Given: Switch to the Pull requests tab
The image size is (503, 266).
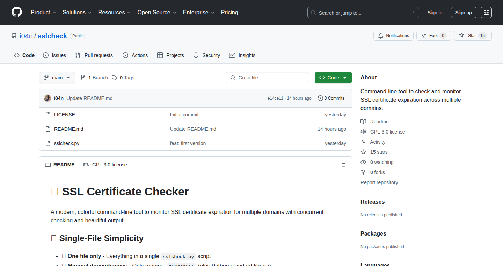Looking at the screenshot, I should [94, 55].
